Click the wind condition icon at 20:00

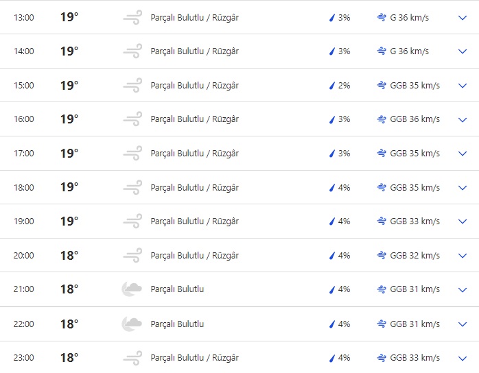point(132,256)
